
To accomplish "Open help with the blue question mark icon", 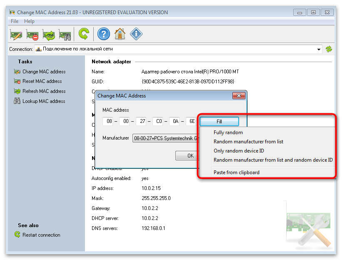I will (x=103, y=34).
